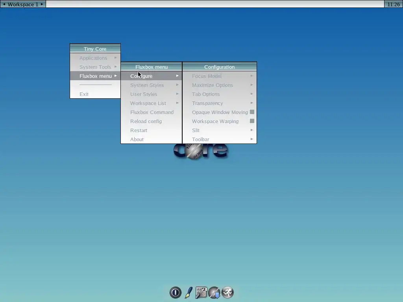Screen dimensions: 403x302
Task: Open the Control Panel screwdriver icon
Action: tap(201, 293)
